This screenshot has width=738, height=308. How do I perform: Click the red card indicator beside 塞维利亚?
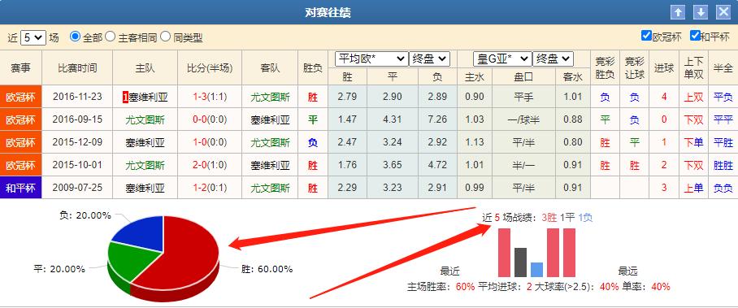[x=125, y=98]
